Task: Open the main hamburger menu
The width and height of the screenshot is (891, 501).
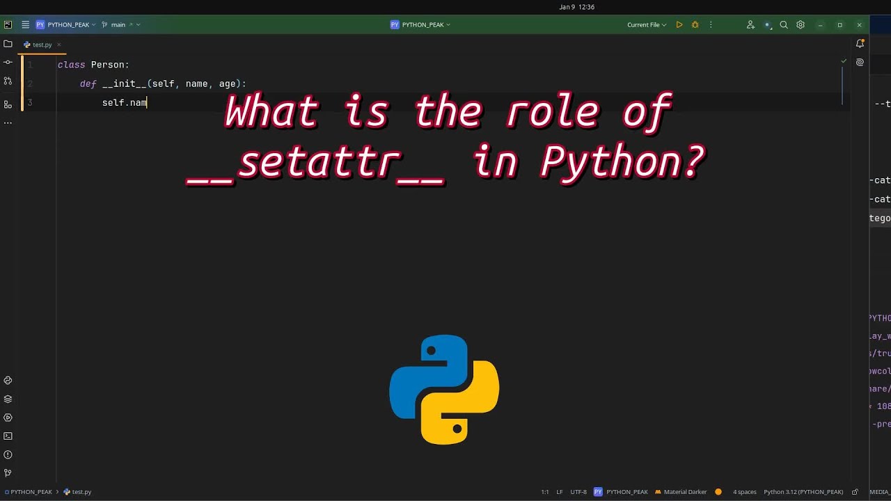Action: (x=25, y=24)
